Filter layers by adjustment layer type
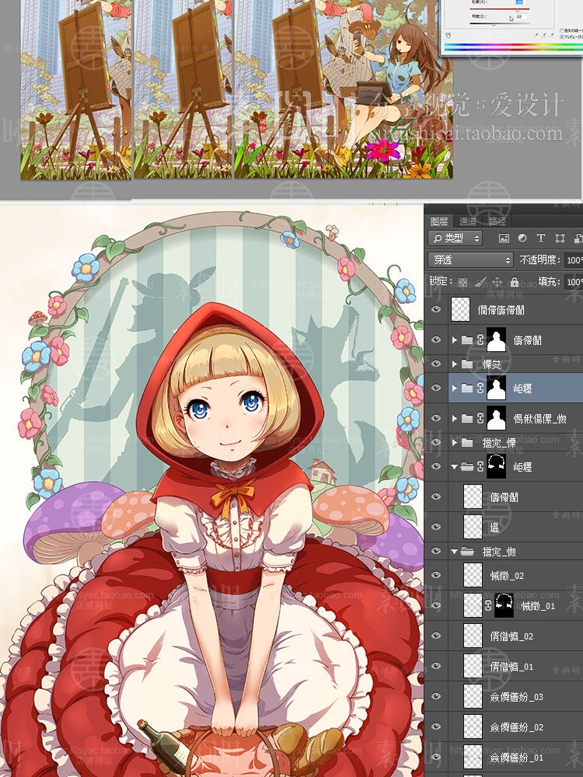This screenshot has height=777, width=583. click(x=522, y=239)
